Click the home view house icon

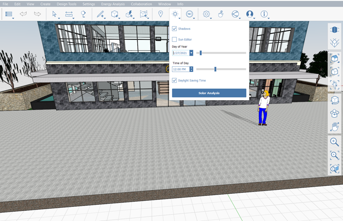click(335, 58)
